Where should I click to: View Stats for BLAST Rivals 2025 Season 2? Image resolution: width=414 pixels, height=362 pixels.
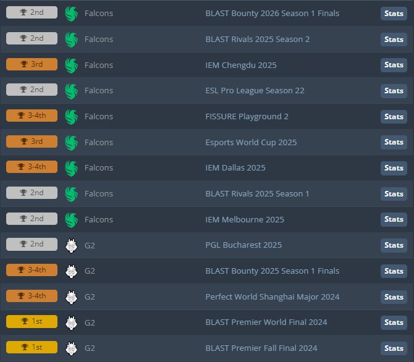394,40
